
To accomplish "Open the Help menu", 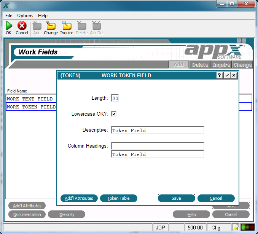I will coord(43,16).
